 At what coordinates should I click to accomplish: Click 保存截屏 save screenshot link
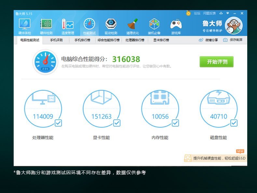click(x=236, y=40)
